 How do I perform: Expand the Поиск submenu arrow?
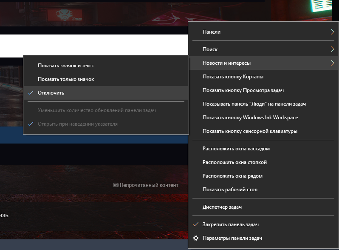click(332, 49)
